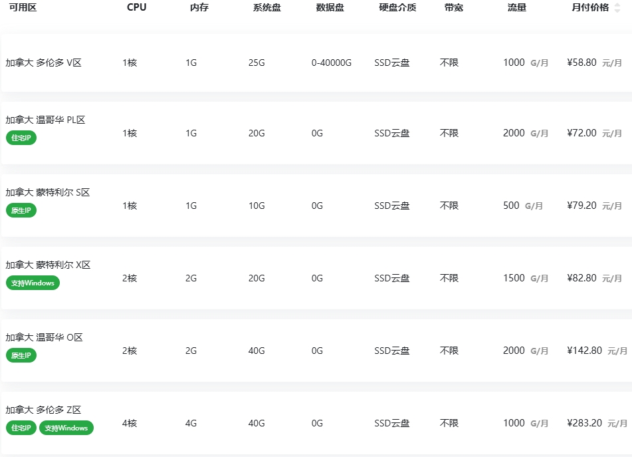Open the 加拿大 温哥华 PL区 plan
This screenshot has height=457, width=632.
pos(45,120)
